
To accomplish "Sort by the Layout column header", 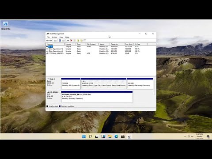I will [x=70, y=44].
